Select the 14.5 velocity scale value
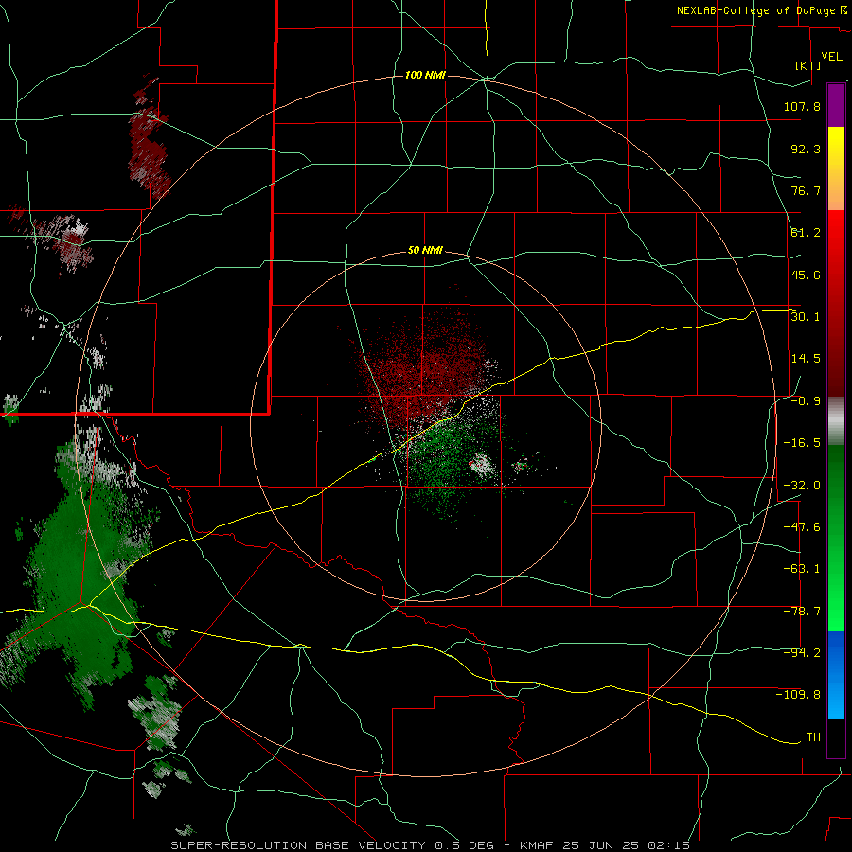 pyautogui.click(x=806, y=359)
